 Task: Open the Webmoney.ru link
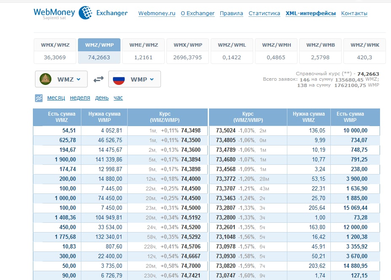(x=157, y=13)
